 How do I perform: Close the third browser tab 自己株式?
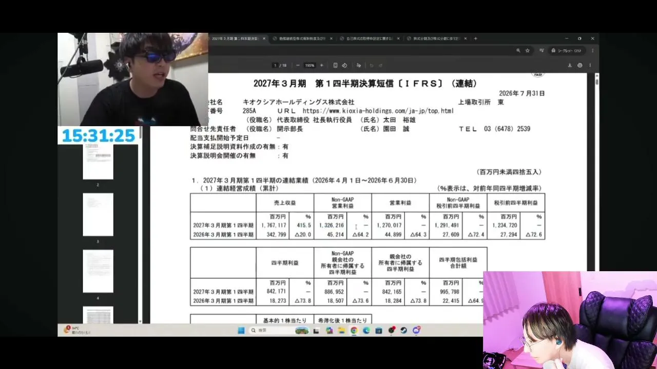[398, 38]
